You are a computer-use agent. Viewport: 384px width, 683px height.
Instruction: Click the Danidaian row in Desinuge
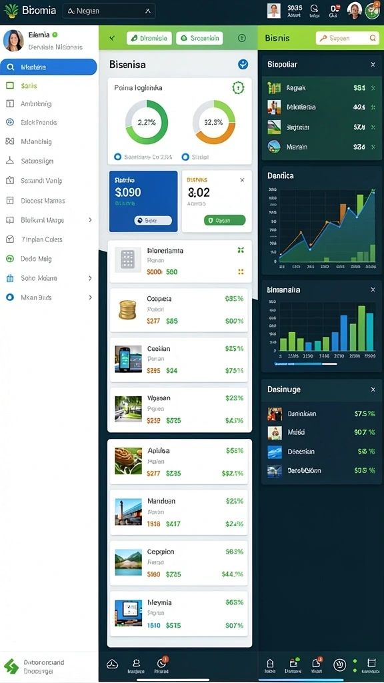(322, 414)
